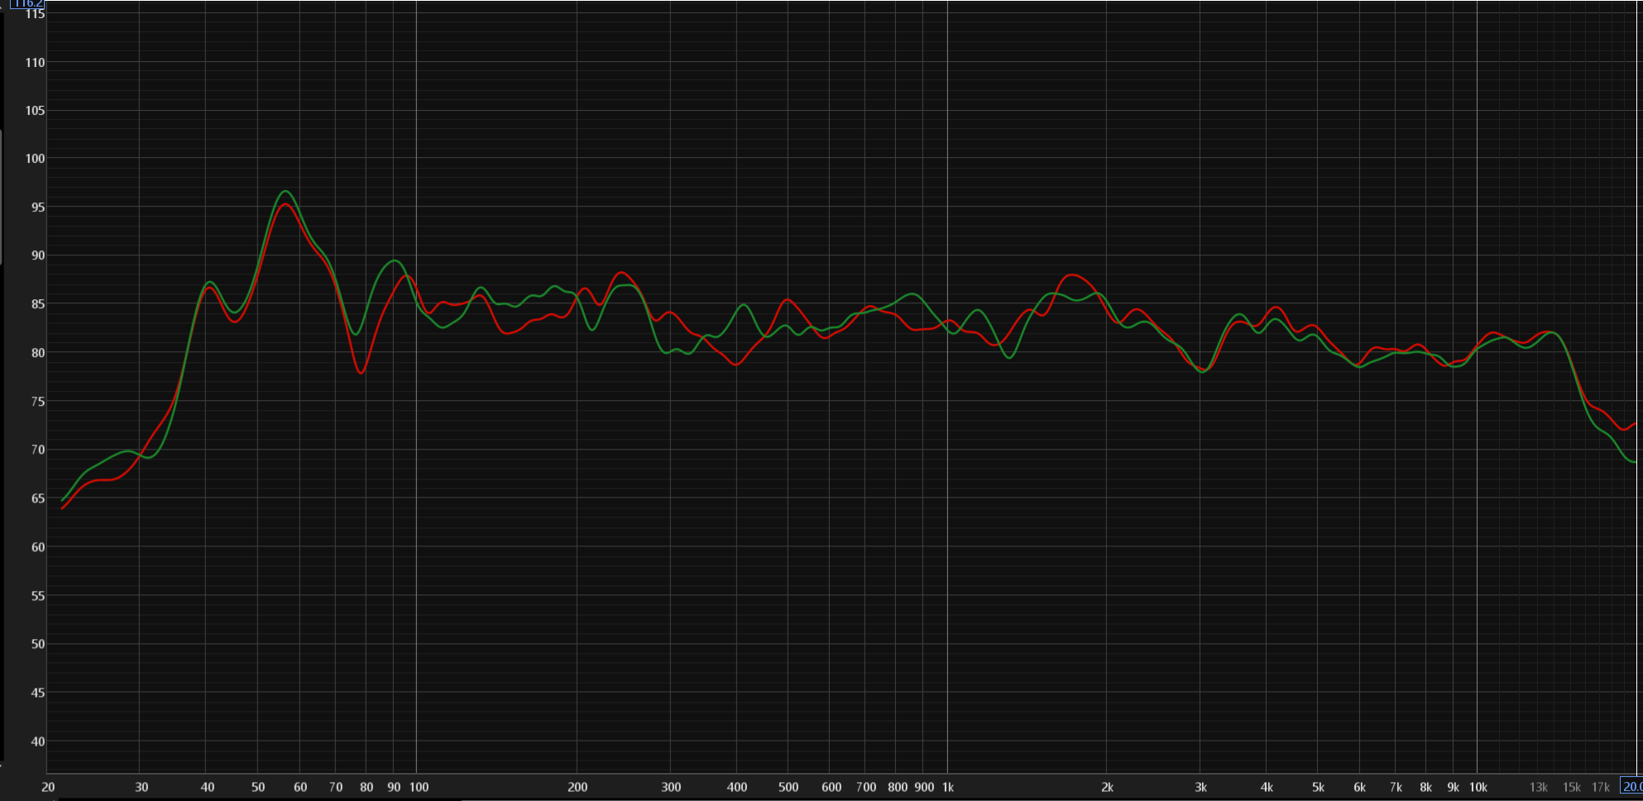Click the green trace peak near 55 Hz
This screenshot has width=1643, height=801.
[x=285, y=191]
